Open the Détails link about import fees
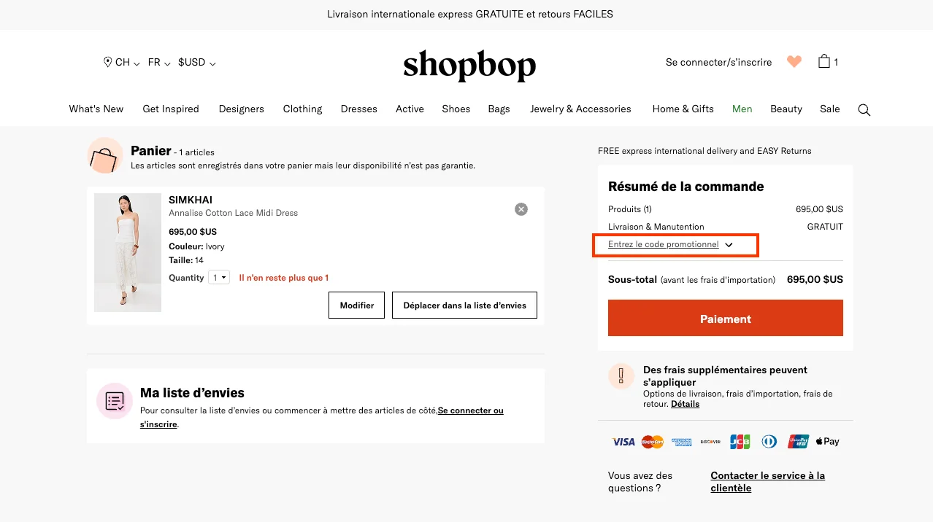 pos(685,404)
